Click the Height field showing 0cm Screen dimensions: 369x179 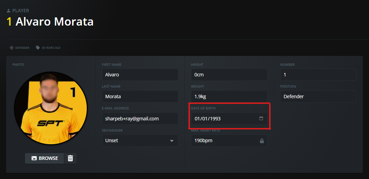[x=229, y=75]
